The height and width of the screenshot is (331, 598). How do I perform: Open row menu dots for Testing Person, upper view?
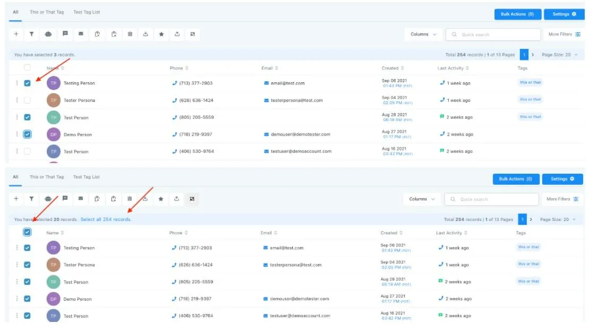pos(17,83)
